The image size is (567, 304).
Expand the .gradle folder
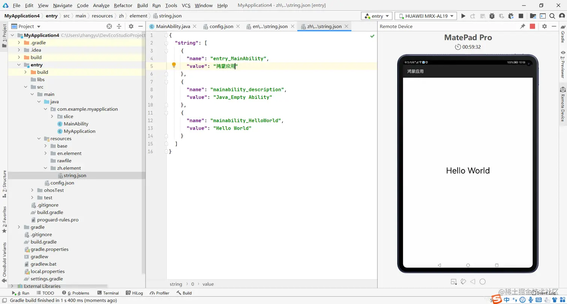point(19,42)
